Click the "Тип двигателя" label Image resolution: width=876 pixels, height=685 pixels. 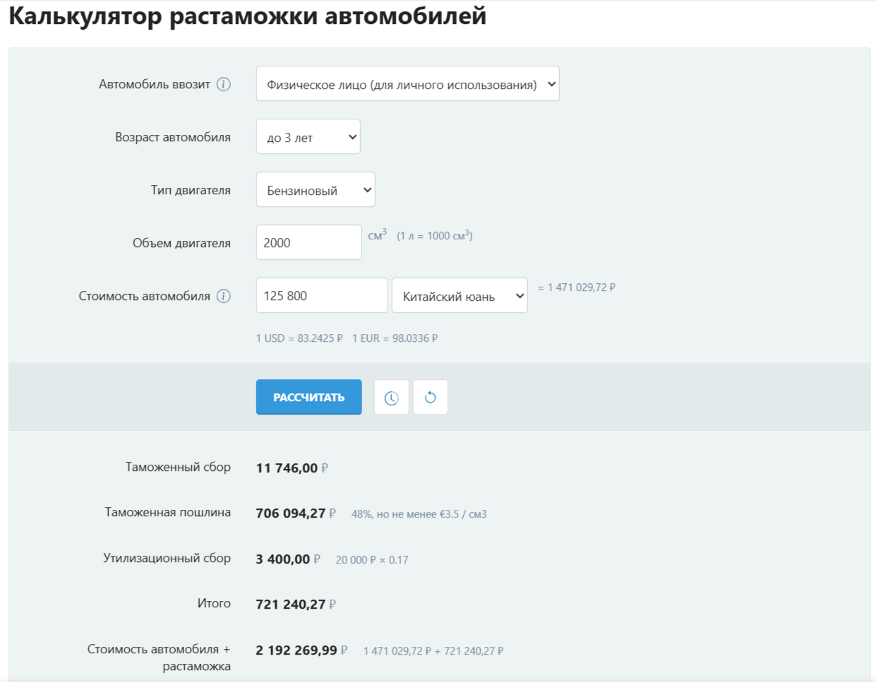(191, 190)
